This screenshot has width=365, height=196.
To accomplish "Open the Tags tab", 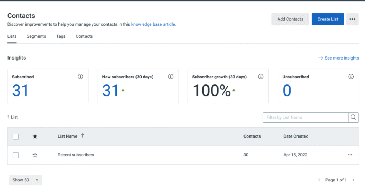I will click(61, 36).
